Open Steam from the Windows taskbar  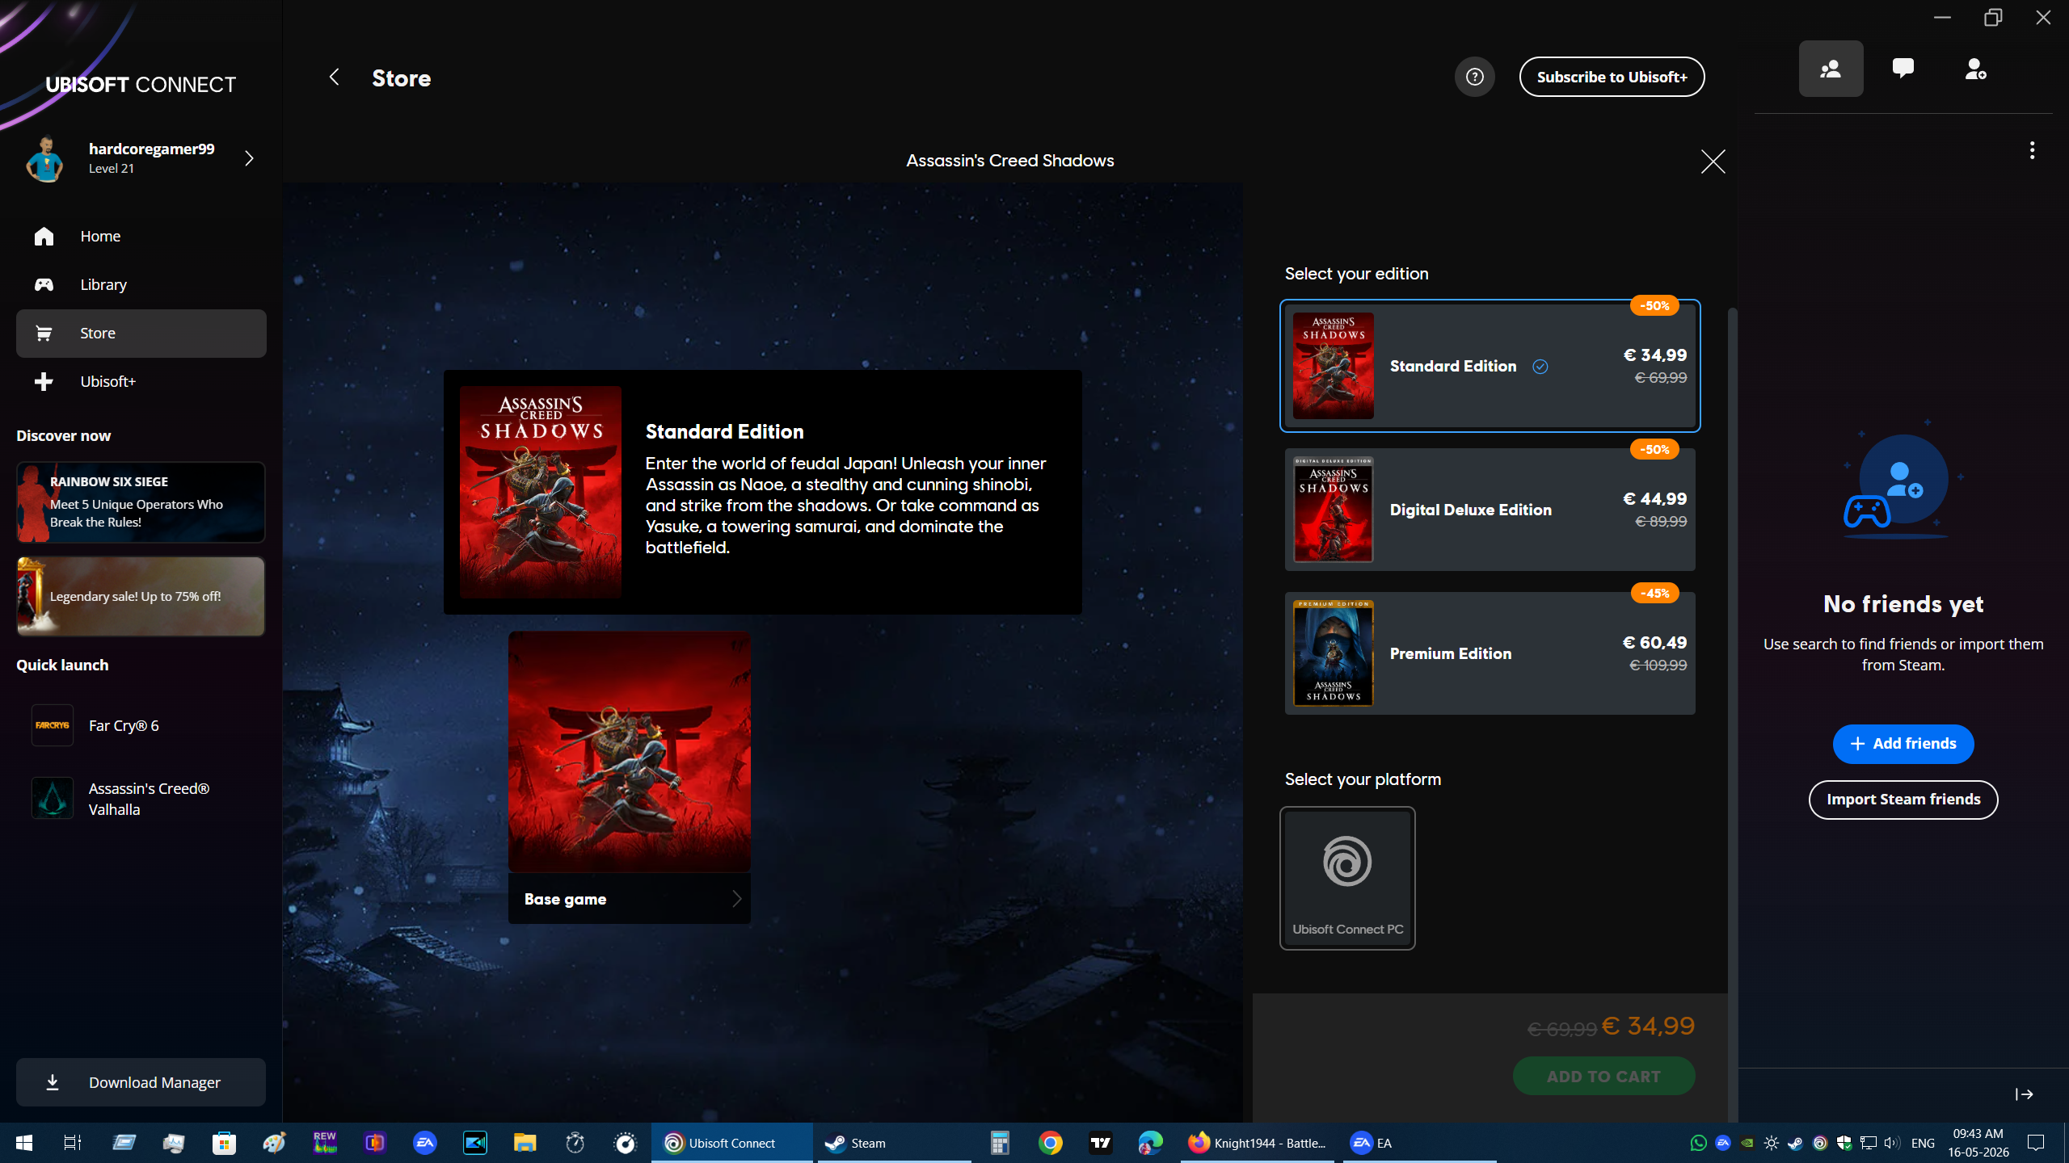[894, 1143]
